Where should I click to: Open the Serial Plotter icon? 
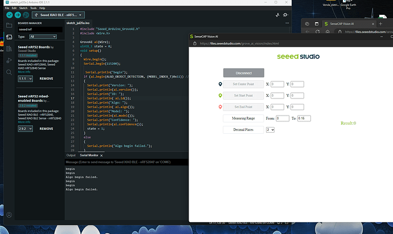(x=277, y=15)
